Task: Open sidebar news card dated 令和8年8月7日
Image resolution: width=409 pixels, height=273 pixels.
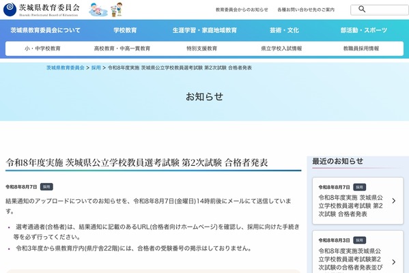Action: tap(358, 201)
